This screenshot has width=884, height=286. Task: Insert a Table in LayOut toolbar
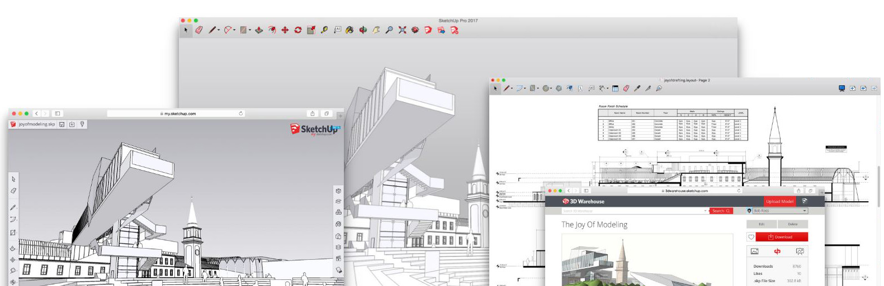coord(615,88)
